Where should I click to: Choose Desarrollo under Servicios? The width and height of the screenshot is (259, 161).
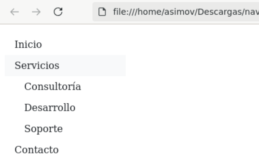[x=50, y=108]
